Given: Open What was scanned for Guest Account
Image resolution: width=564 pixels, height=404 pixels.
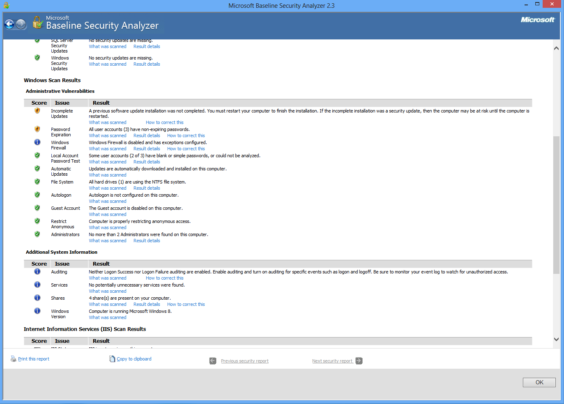Looking at the screenshot, I should [x=108, y=214].
